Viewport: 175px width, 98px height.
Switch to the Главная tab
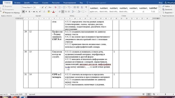tap(7, 3)
